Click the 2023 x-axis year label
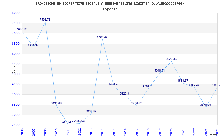This screenshot has height=137, width=220. click(206, 132)
